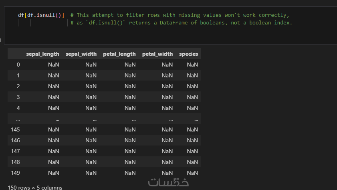337x190 pixels.
Task: Select the sepal_width column header
Action: click(x=81, y=54)
